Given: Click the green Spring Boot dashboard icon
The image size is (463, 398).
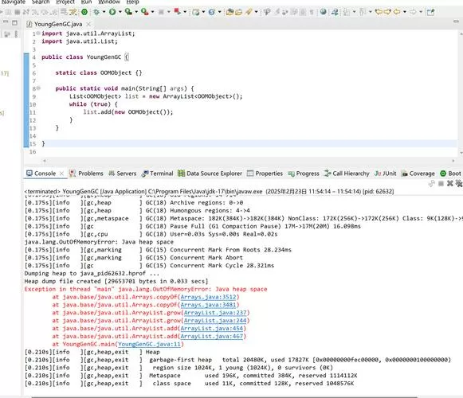Looking at the screenshot, I should click(84, 12).
